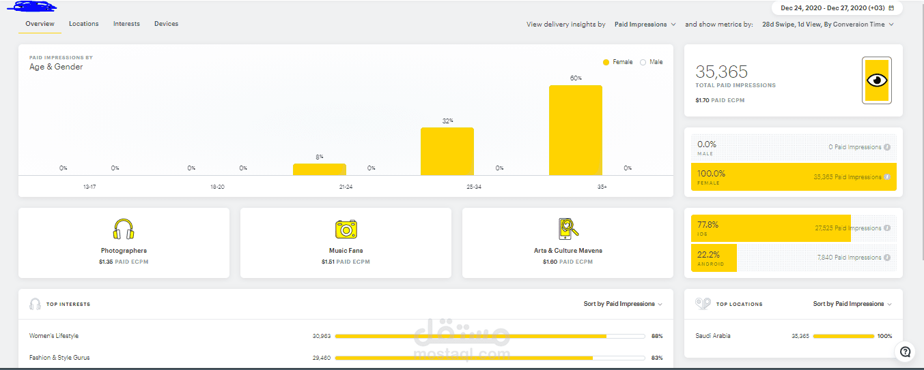Open the 28d Swipe, 1d View metrics dropdown

[828, 25]
